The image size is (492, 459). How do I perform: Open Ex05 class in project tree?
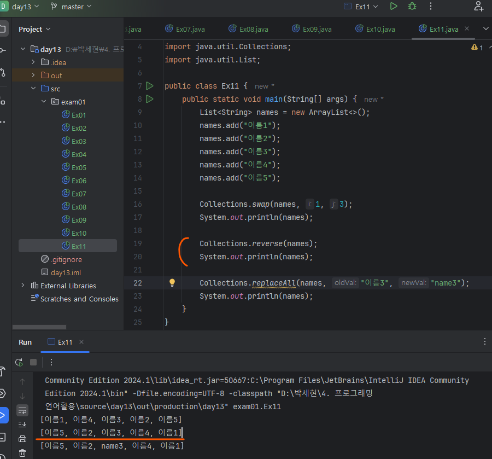coord(74,167)
